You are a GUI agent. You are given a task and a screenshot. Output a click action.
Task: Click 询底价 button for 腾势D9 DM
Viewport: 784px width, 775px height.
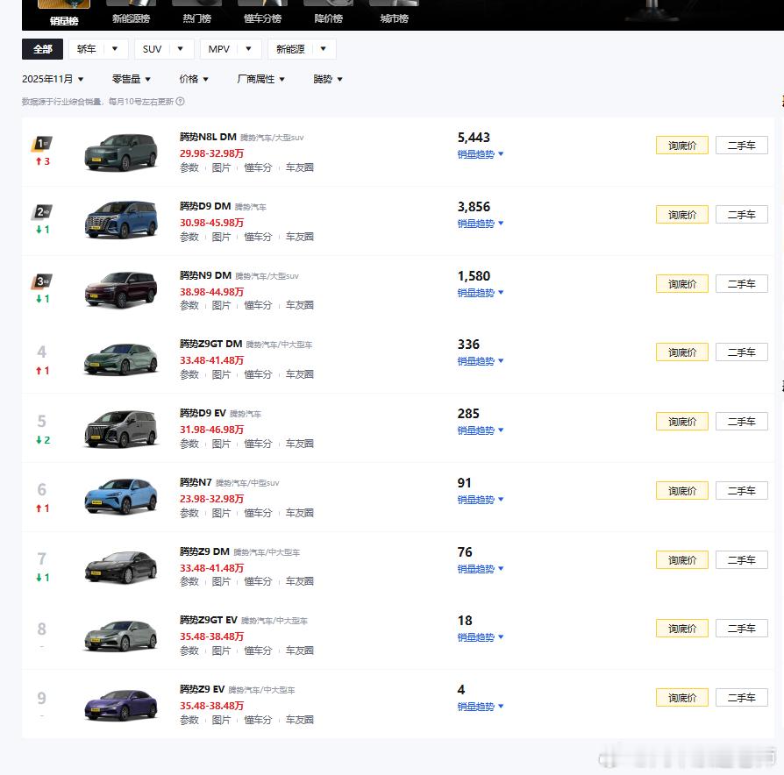[x=682, y=215]
